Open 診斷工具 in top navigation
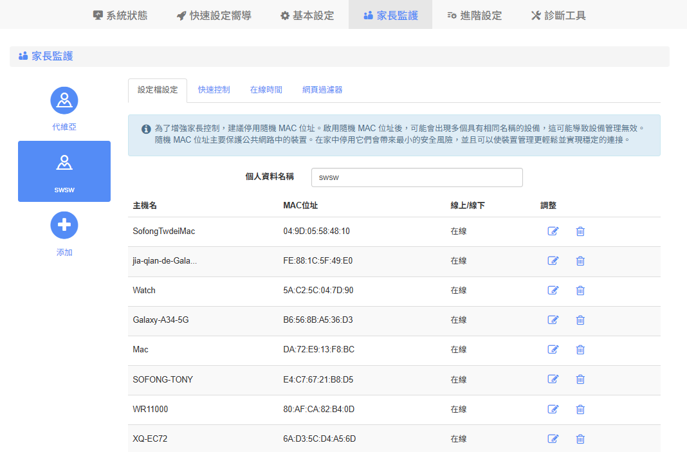Screen dimensions: 687x452 (x=558, y=15)
